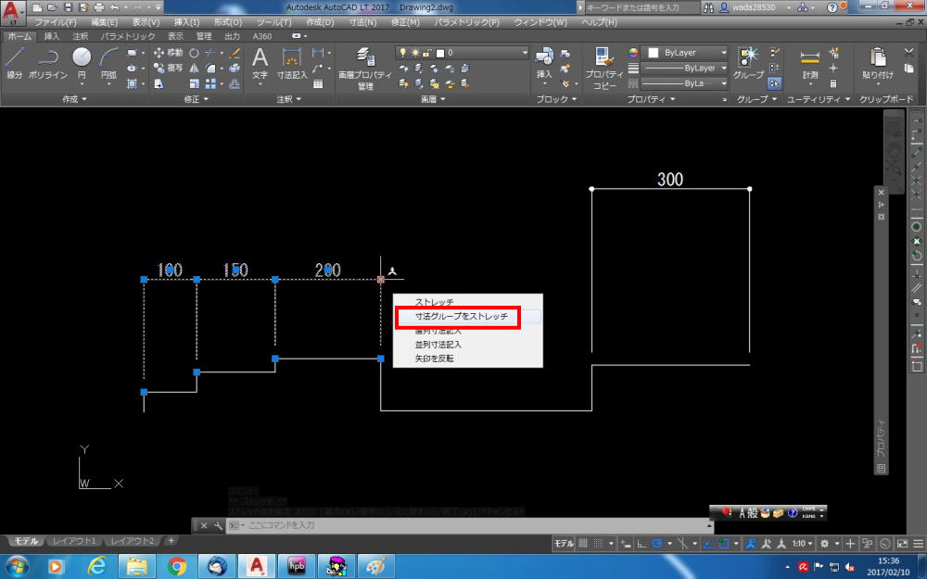
Task: Toggle grid display in status bar
Action: pos(583,544)
